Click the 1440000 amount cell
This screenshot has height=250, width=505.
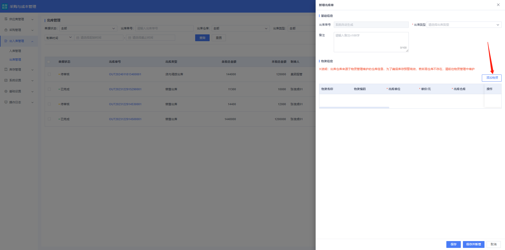pos(230,119)
